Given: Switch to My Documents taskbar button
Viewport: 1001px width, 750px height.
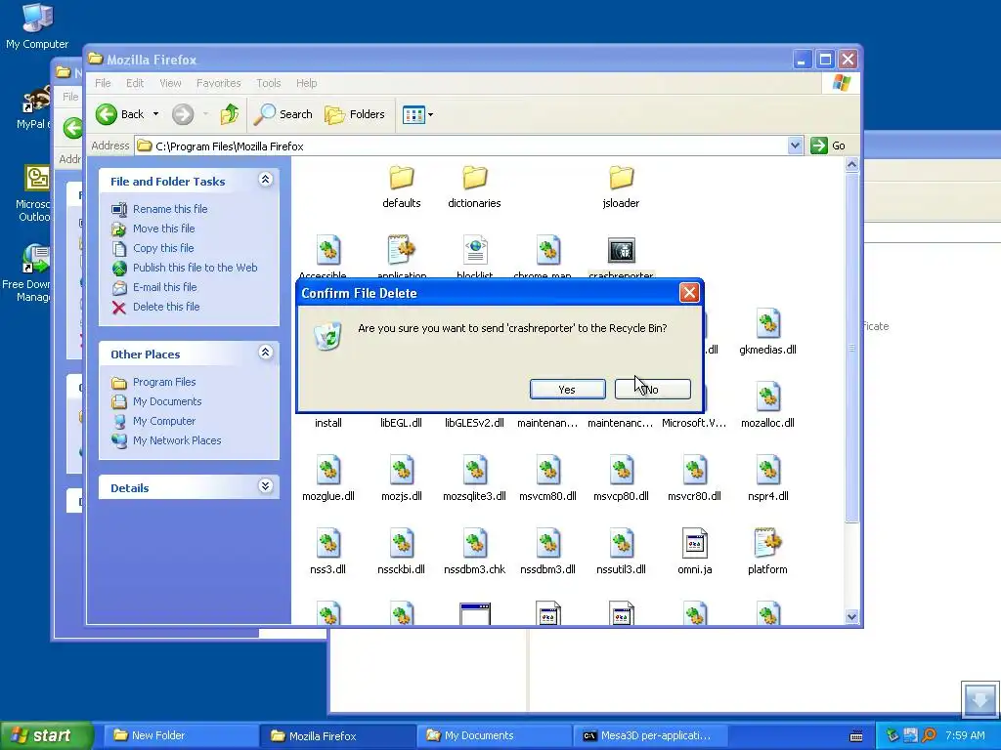Looking at the screenshot, I should click(x=495, y=735).
